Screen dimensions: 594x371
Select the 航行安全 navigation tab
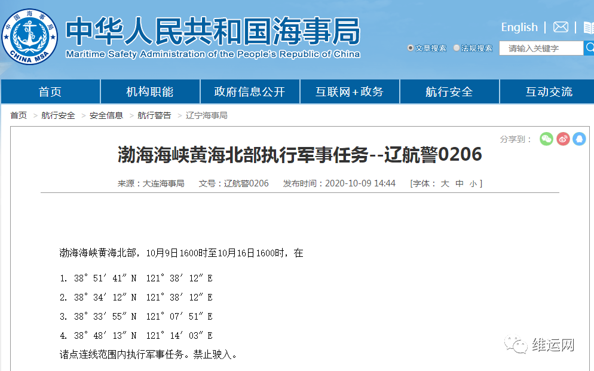449,91
